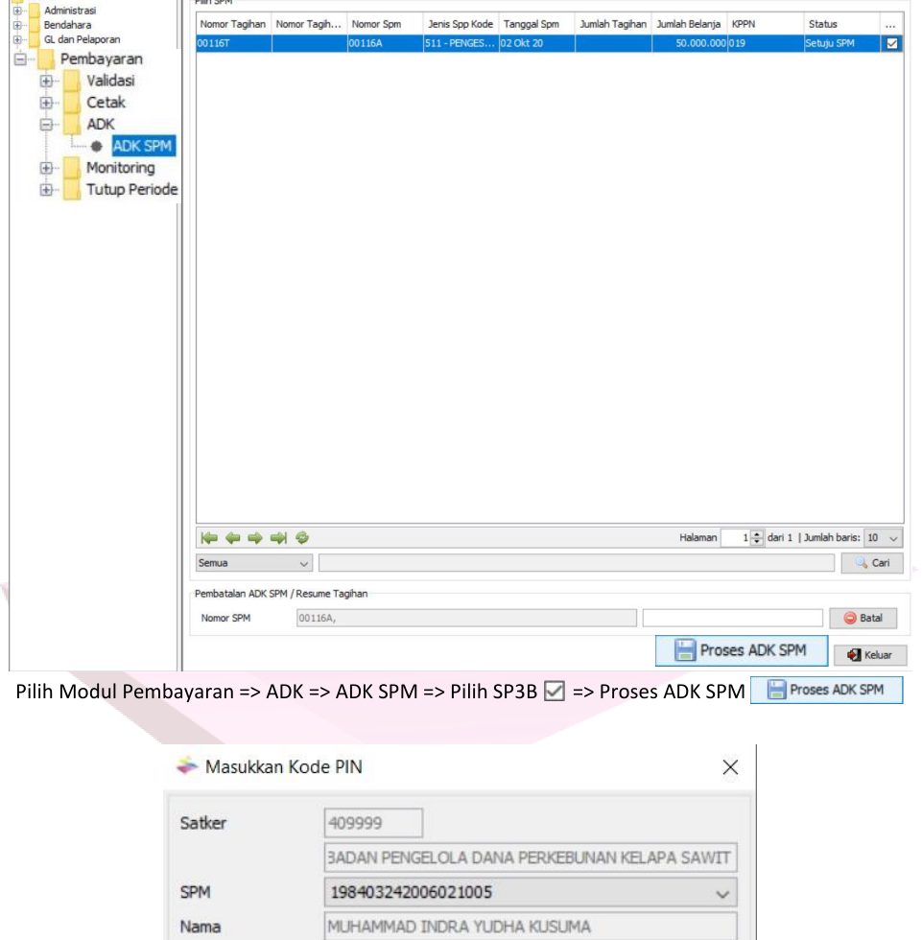The image size is (922, 940).
Task: Jump to last page of SPM list
Action: (279, 538)
